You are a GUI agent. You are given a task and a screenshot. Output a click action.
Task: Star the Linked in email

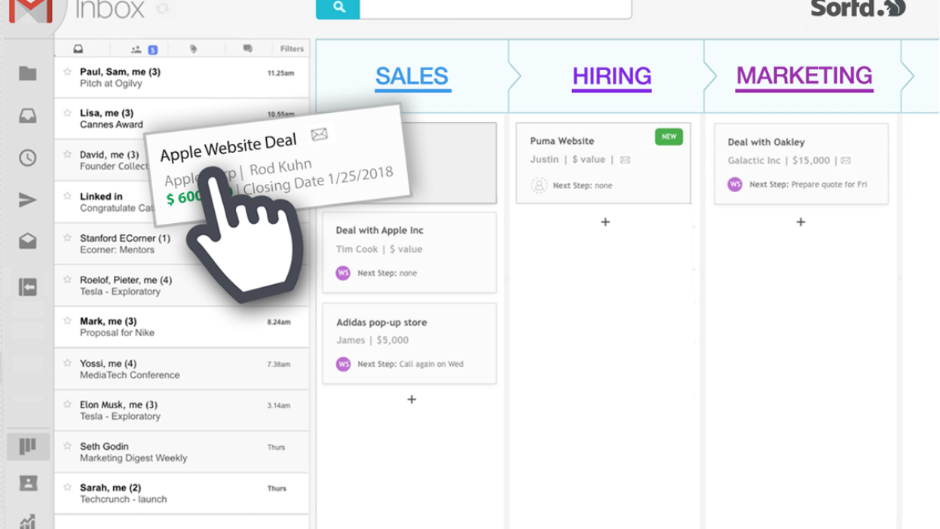tap(68, 196)
